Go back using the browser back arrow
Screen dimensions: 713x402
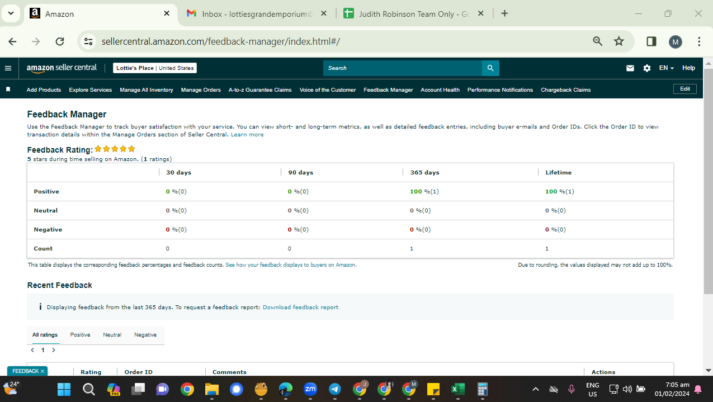(x=13, y=41)
